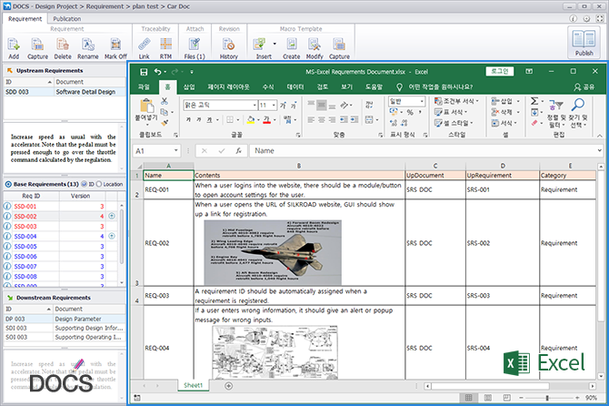Viewport: 609px width, 406px height.
Task: Select the Sheet1 tab
Action: click(x=193, y=385)
